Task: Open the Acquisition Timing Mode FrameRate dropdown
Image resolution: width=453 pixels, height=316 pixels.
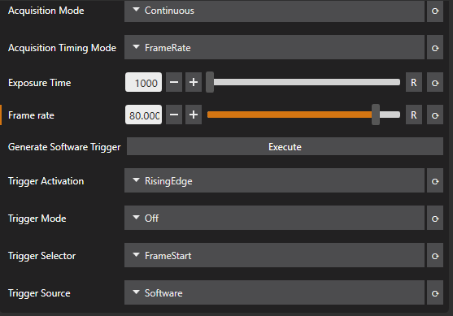Action: 274,47
